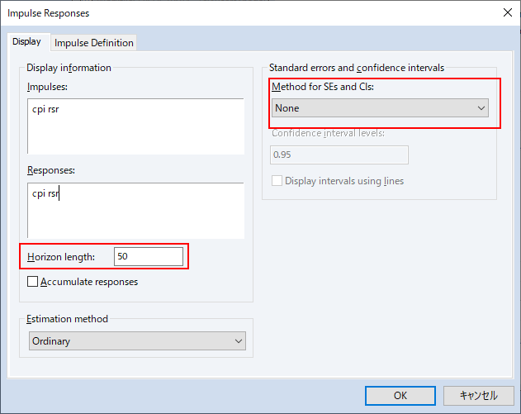Viewport: 521px width, 414px height.
Task: Click the Impulses label
Action: point(48,87)
